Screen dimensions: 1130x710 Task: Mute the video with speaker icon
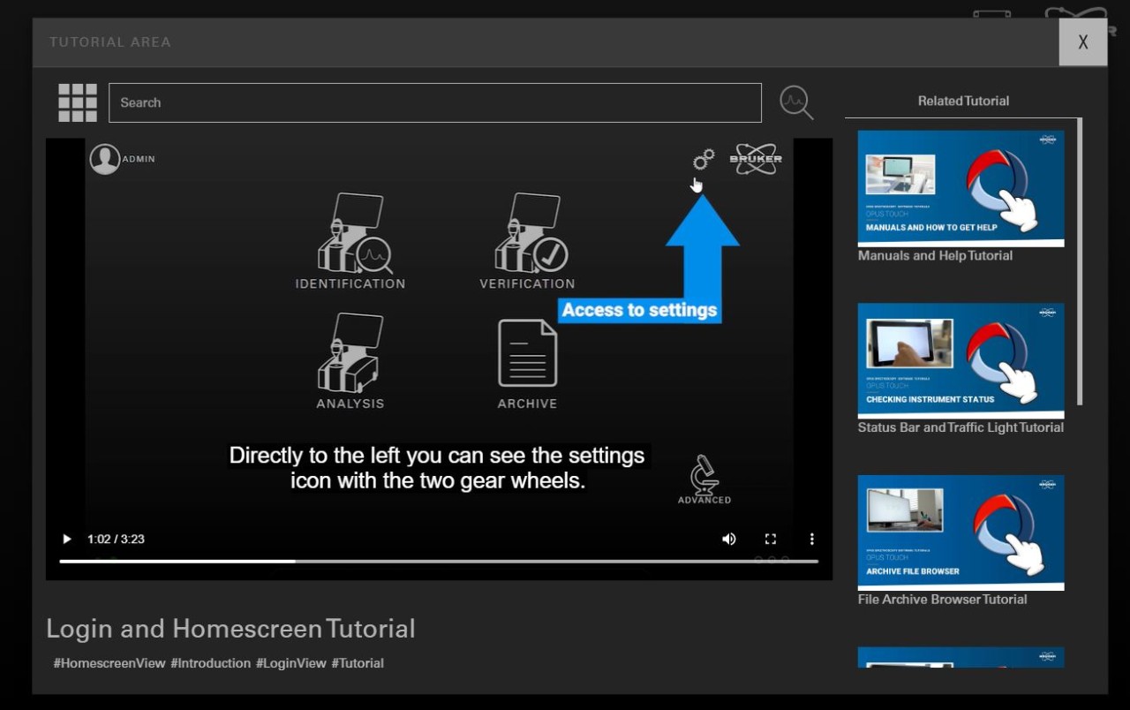point(728,539)
